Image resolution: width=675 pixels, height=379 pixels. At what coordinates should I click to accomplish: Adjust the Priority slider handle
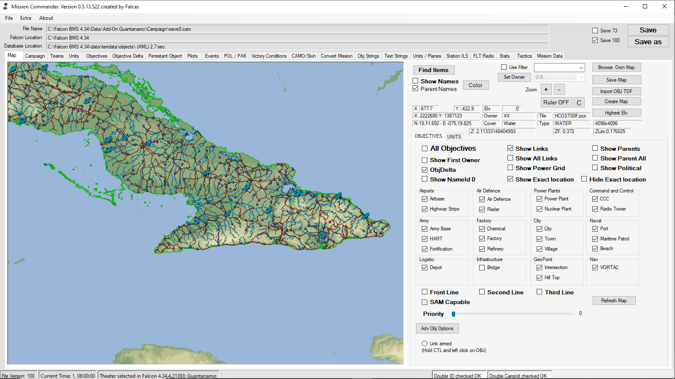pos(454,314)
